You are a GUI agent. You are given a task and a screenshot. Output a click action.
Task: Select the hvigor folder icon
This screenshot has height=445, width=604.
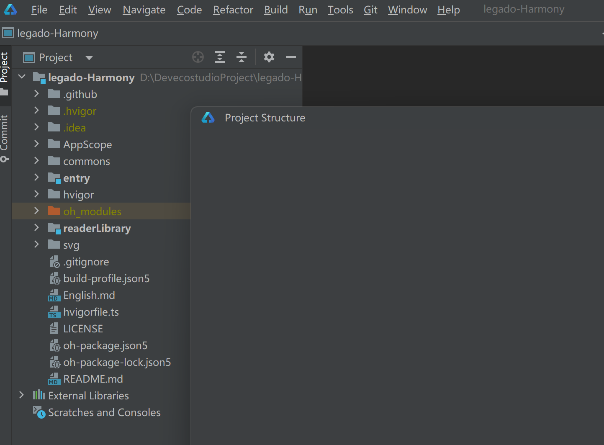click(x=54, y=194)
